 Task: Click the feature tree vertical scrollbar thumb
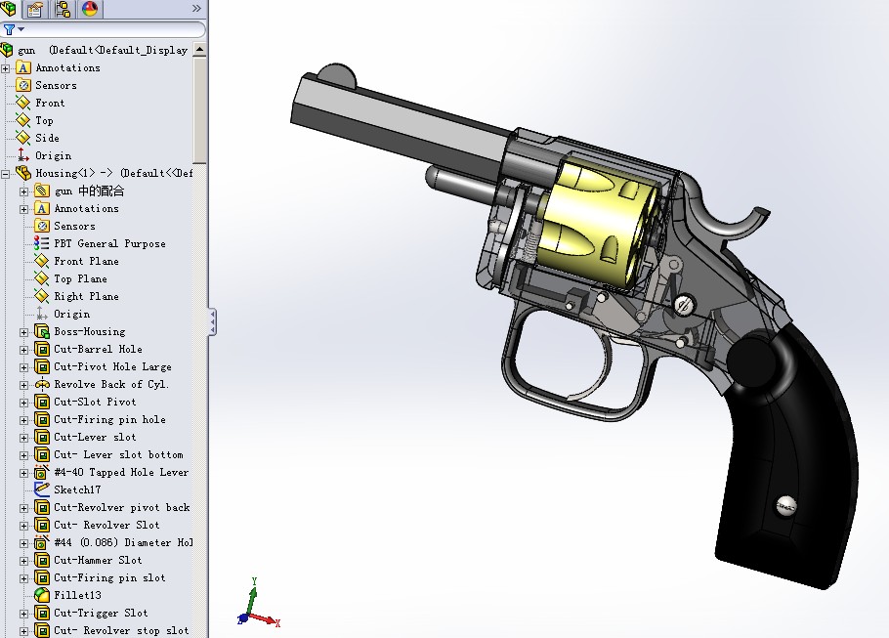click(x=199, y=110)
